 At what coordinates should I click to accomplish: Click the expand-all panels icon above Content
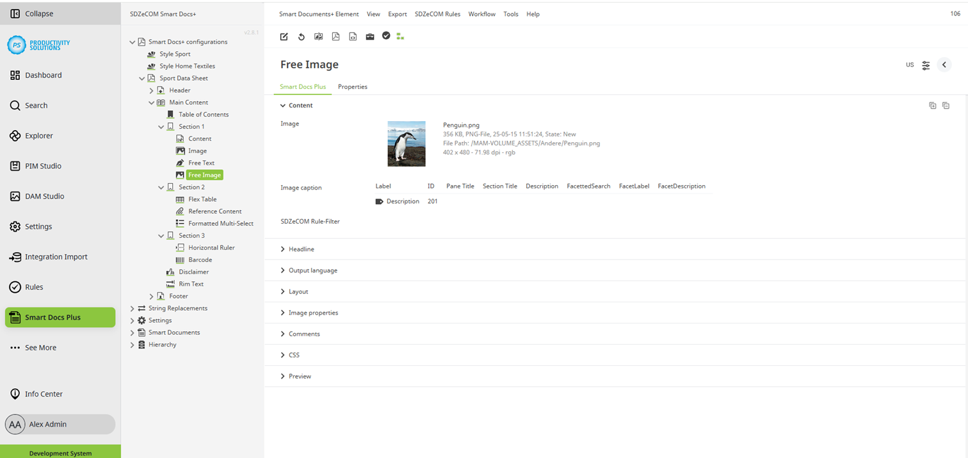[933, 105]
